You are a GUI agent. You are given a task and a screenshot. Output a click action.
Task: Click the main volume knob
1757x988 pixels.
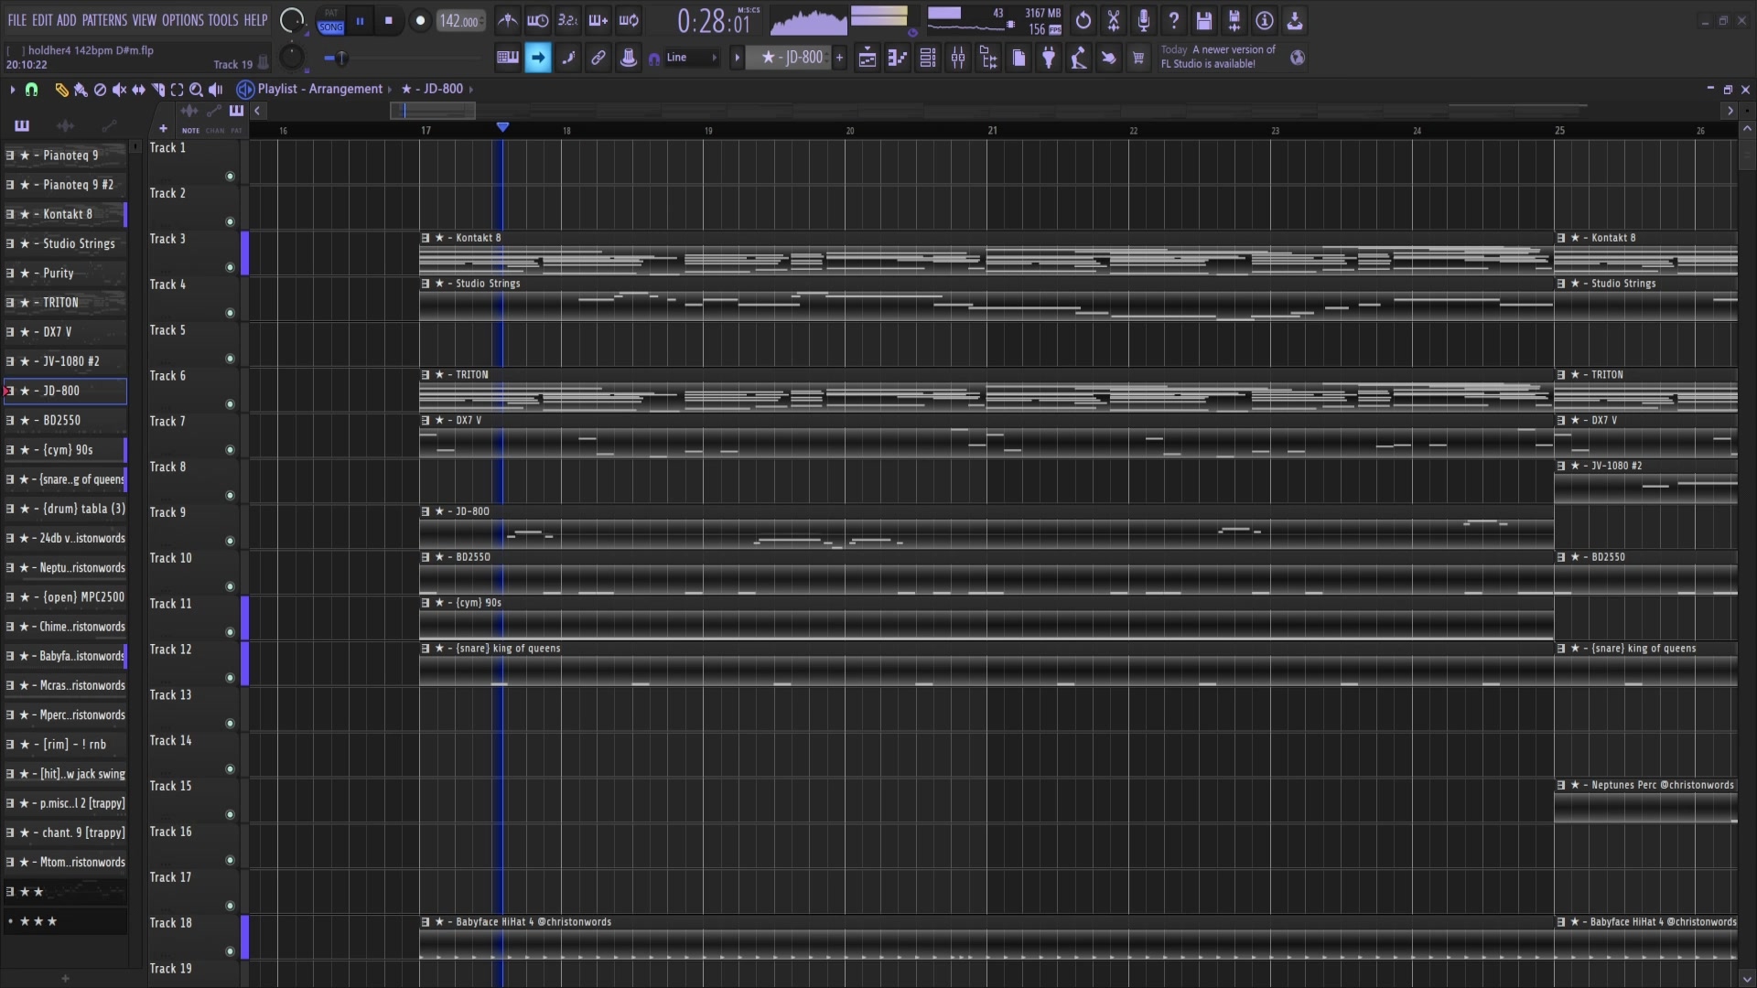[292, 20]
